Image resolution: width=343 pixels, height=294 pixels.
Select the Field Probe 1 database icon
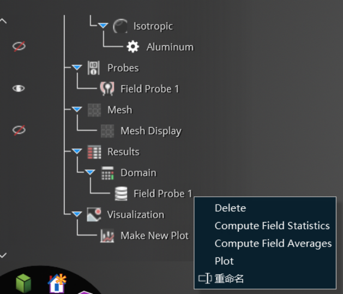click(121, 194)
